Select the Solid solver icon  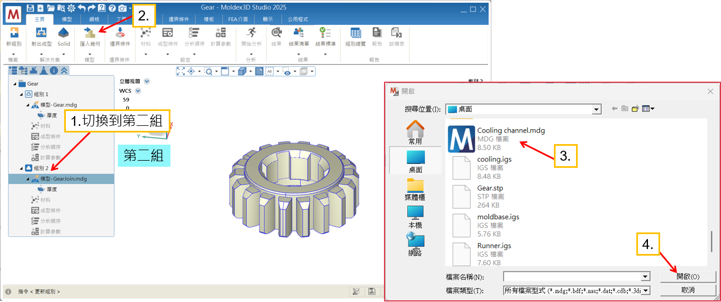tap(64, 34)
